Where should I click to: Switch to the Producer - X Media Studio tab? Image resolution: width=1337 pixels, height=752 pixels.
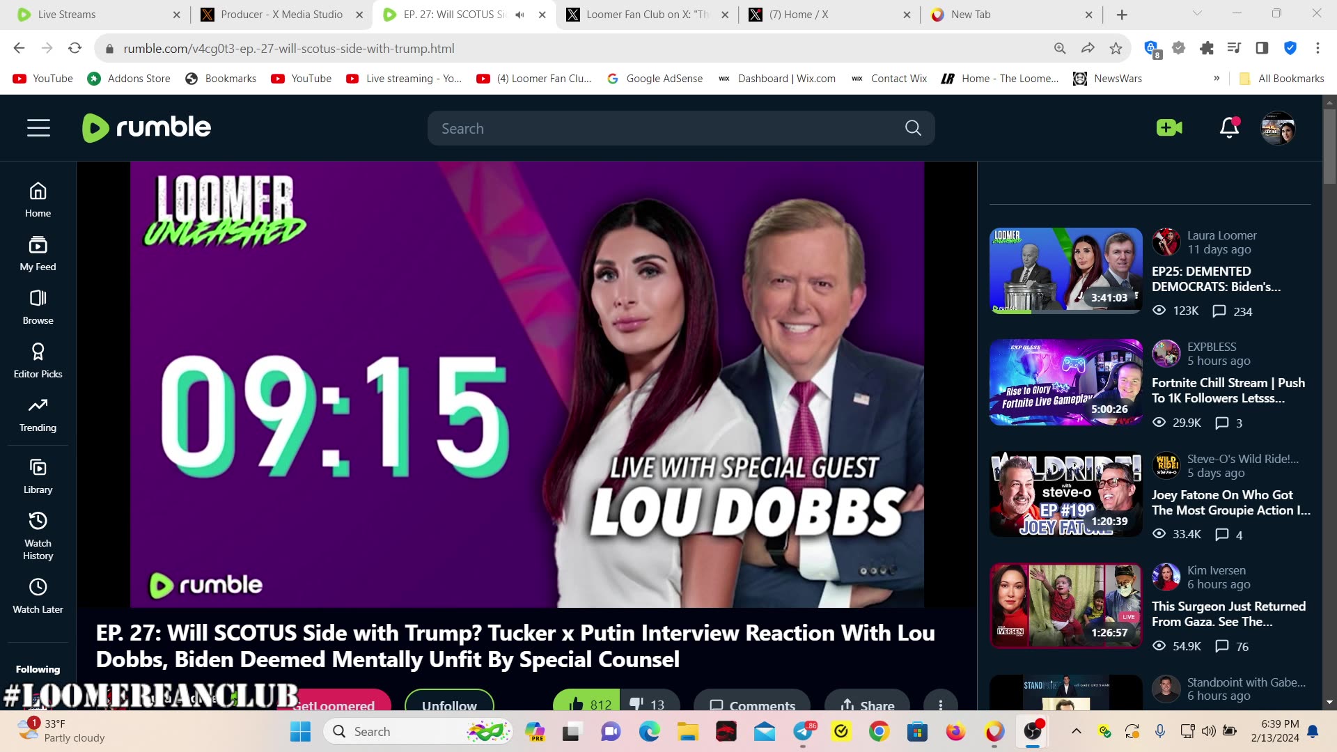point(275,14)
